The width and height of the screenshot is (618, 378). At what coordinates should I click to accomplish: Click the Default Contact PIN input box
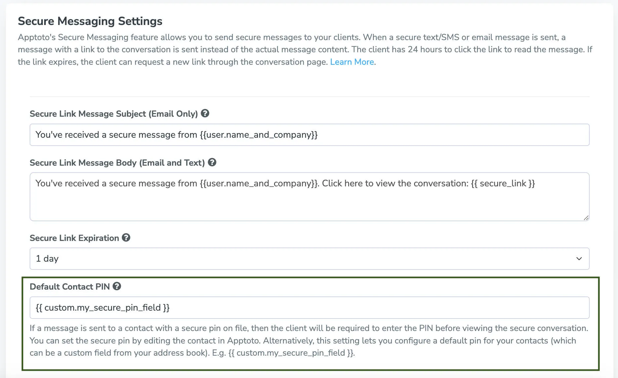coord(309,308)
